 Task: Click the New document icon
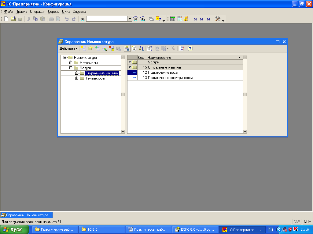tap(6, 19)
